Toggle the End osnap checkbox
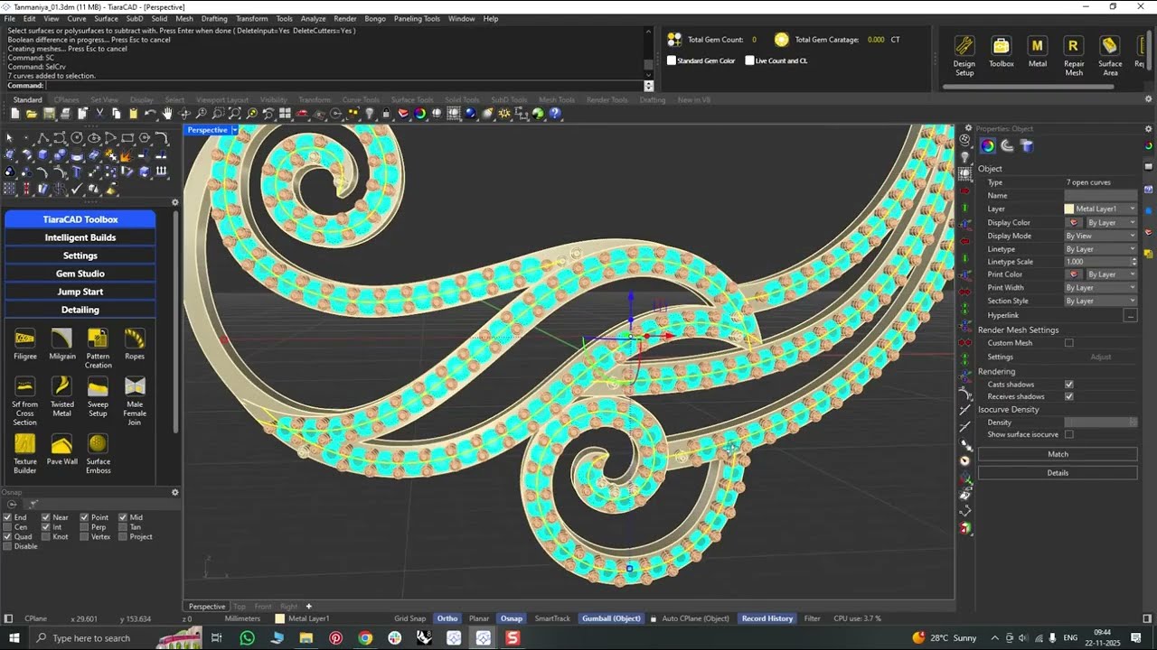 (x=7, y=517)
